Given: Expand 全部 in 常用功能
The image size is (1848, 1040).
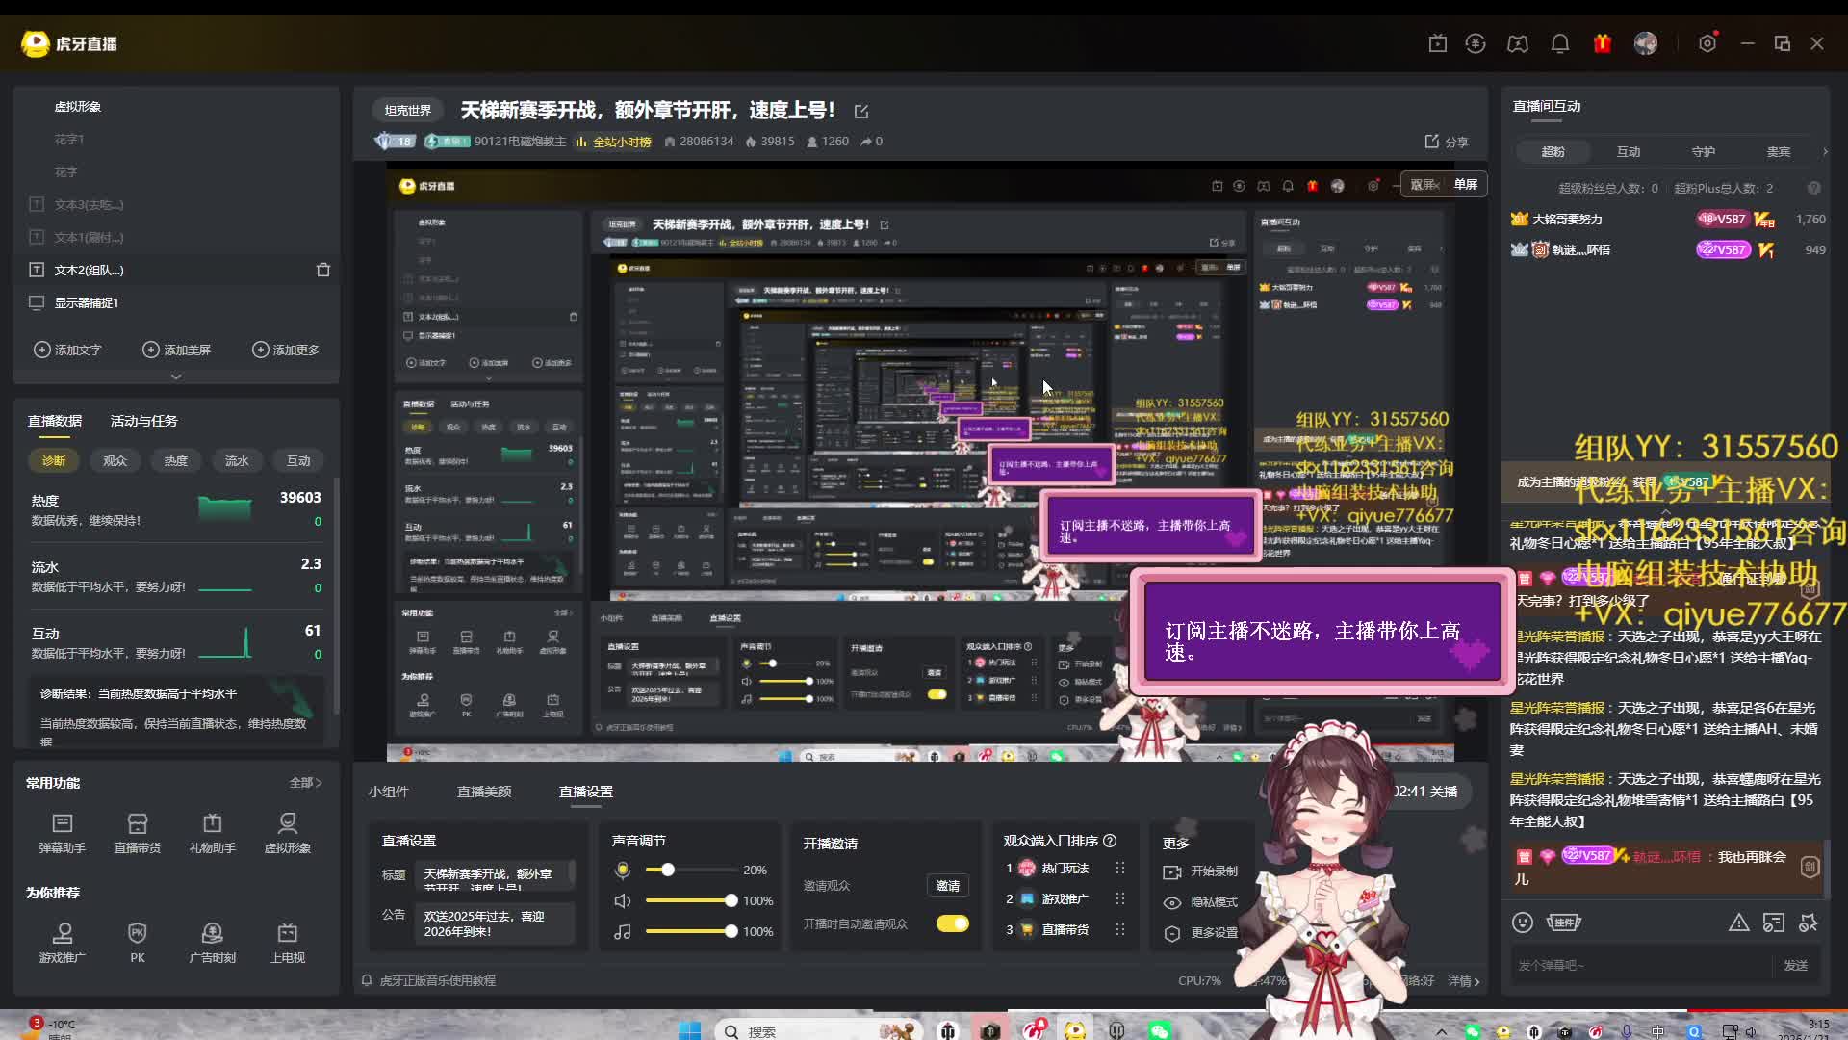Looking at the screenshot, I should pyautogui.click(x=305, y=783).
